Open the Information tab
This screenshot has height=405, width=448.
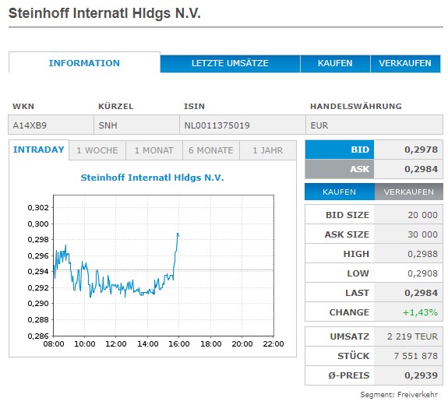[x=84, y=63]
